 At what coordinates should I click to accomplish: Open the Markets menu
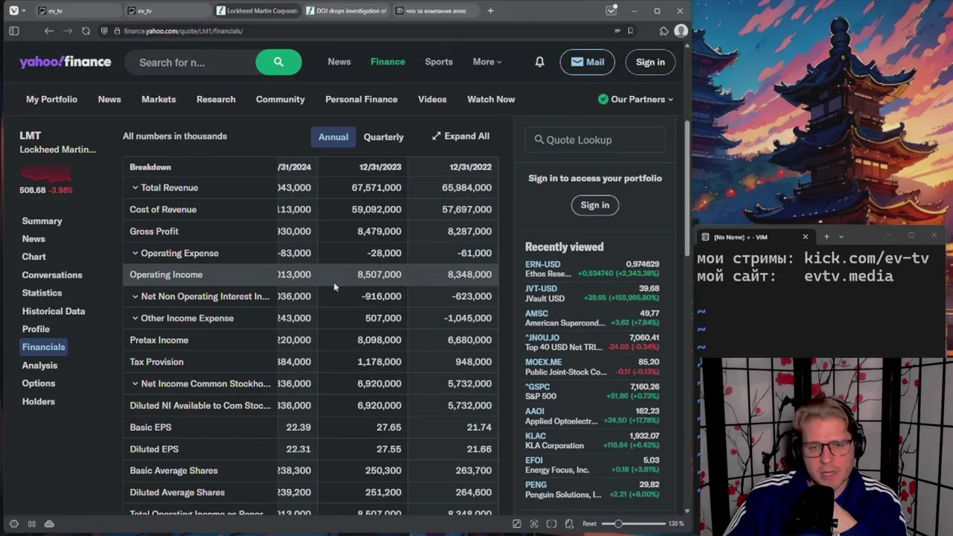159,99
